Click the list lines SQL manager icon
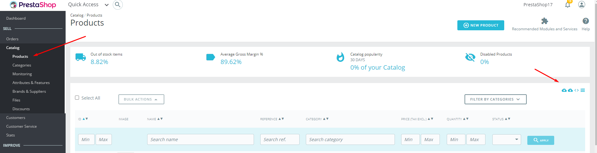597x153 pixels. click(x=583, y=90)
